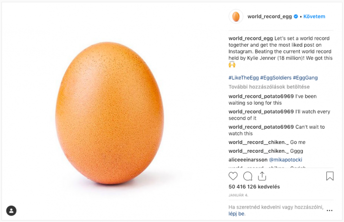Save post with bookmark icon
Image resolution: width=344 pixels, height=222 pixels.
pyautogui.click(x=330, y=176)
